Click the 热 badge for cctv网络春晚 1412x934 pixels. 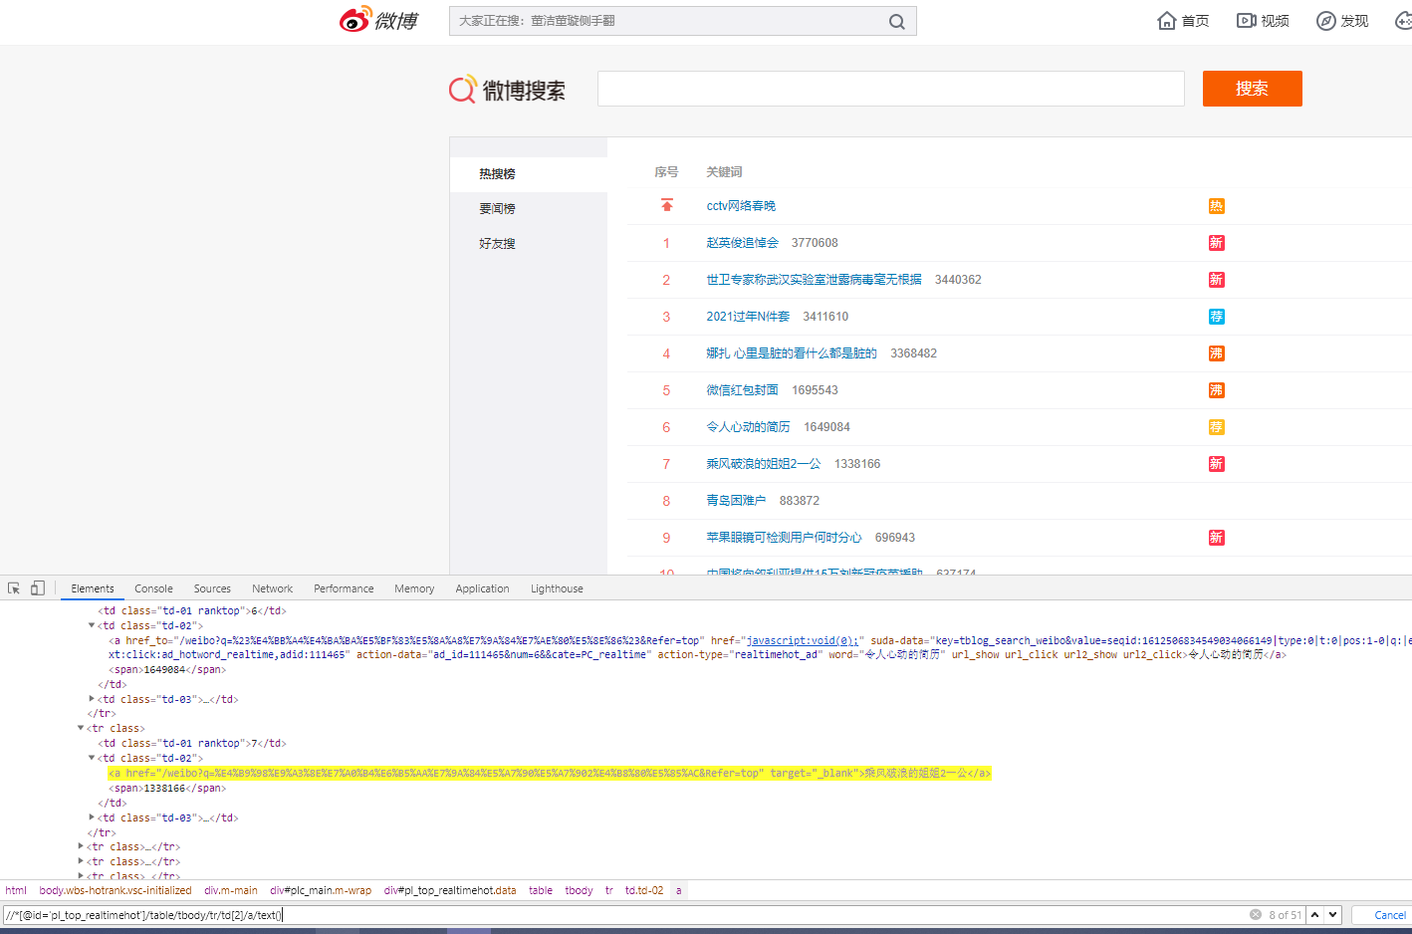1216,206
